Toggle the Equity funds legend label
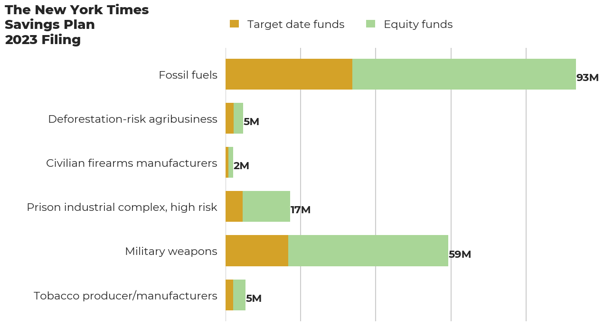Viewport: 604px width, 326px height. (x=418, y=25)
